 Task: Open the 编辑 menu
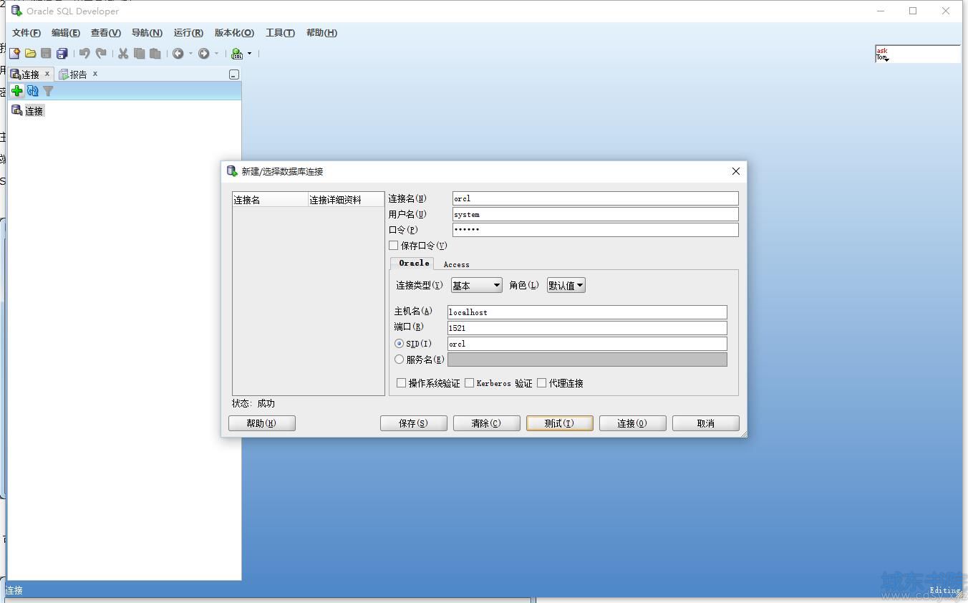pyautogui.click(x=65, y=33)
